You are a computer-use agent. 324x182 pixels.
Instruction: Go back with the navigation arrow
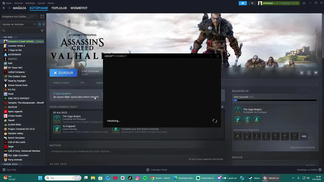(4, 8)
